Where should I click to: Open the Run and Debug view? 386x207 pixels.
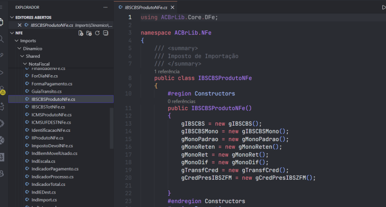click(x=1, y=73)
